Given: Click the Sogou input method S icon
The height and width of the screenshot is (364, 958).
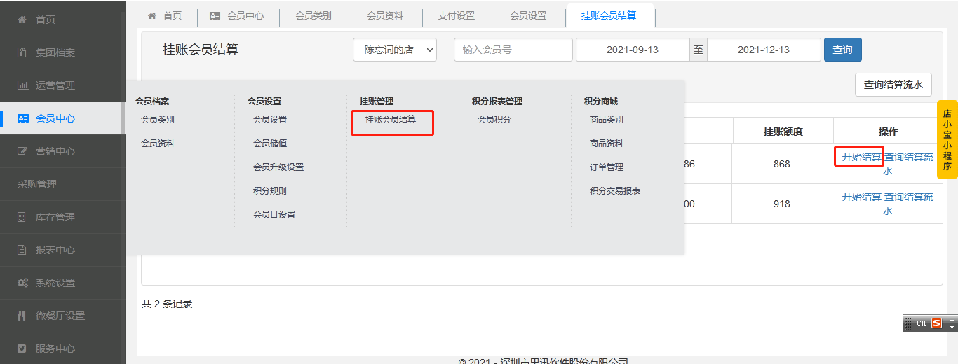Looking at the screenshot, I should 936,323.
